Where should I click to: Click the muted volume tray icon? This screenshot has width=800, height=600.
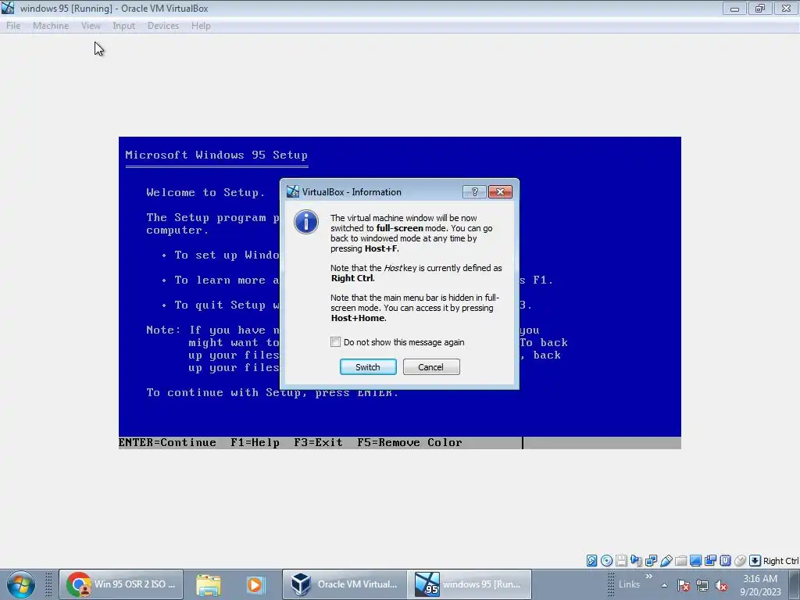pos(721,585)
